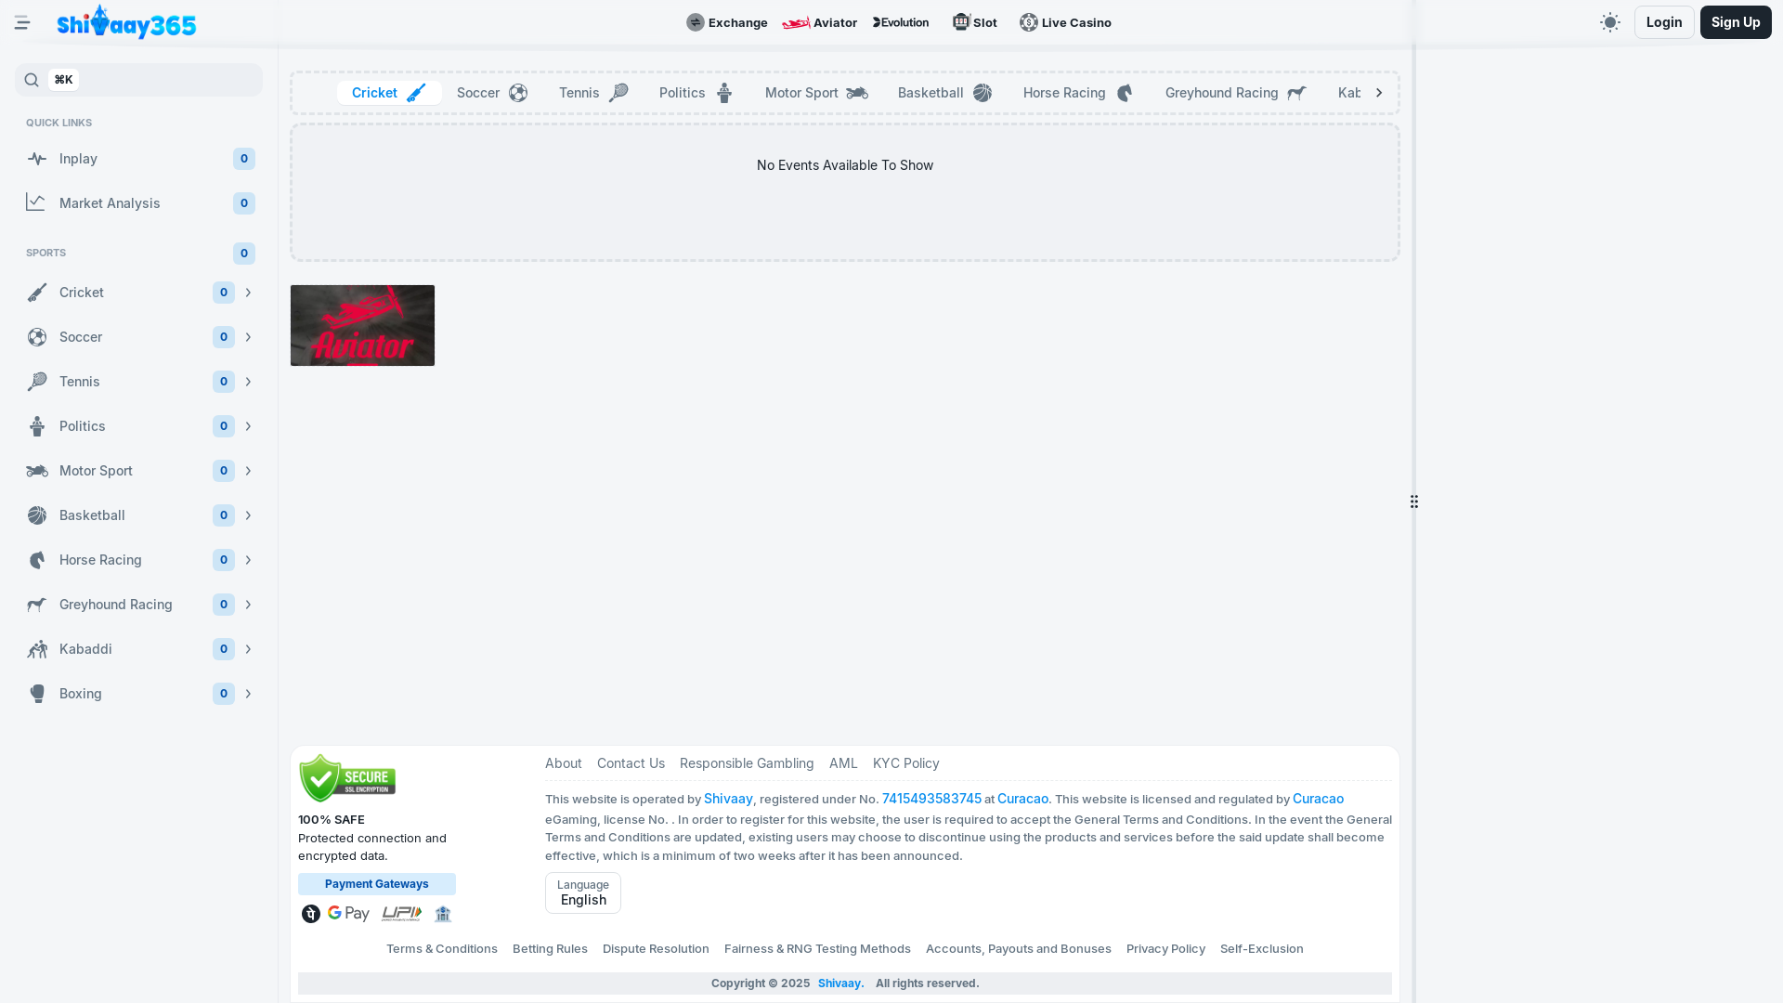Click the Slot machine icon in header

[961, 22]
